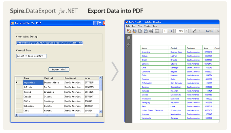Click Georgetown in the PDF table

(176, 87)
